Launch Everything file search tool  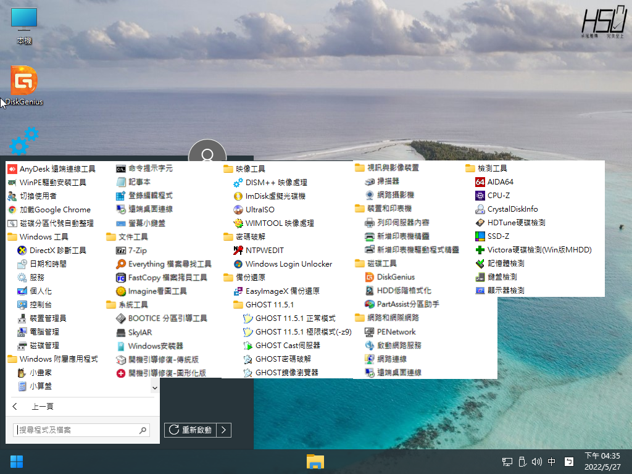click(x=164, y=264)
